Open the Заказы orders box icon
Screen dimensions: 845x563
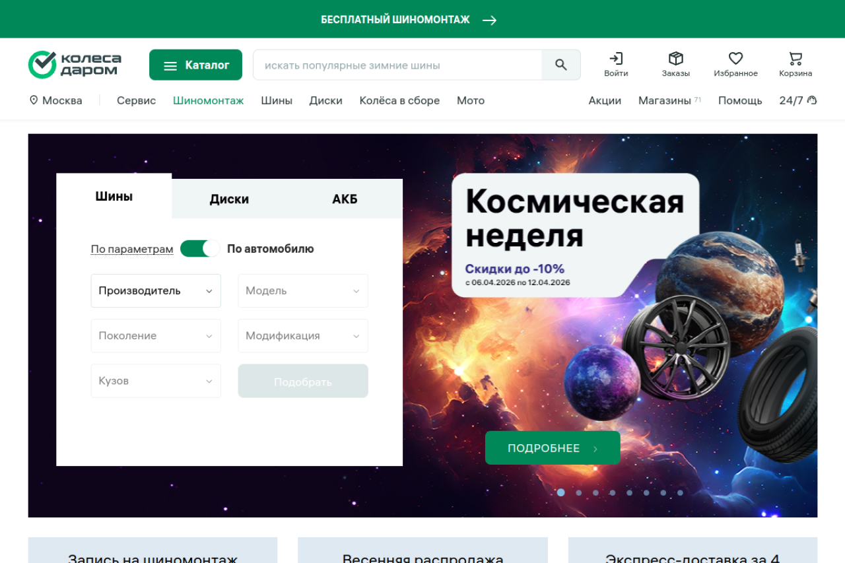click(675, 59)
